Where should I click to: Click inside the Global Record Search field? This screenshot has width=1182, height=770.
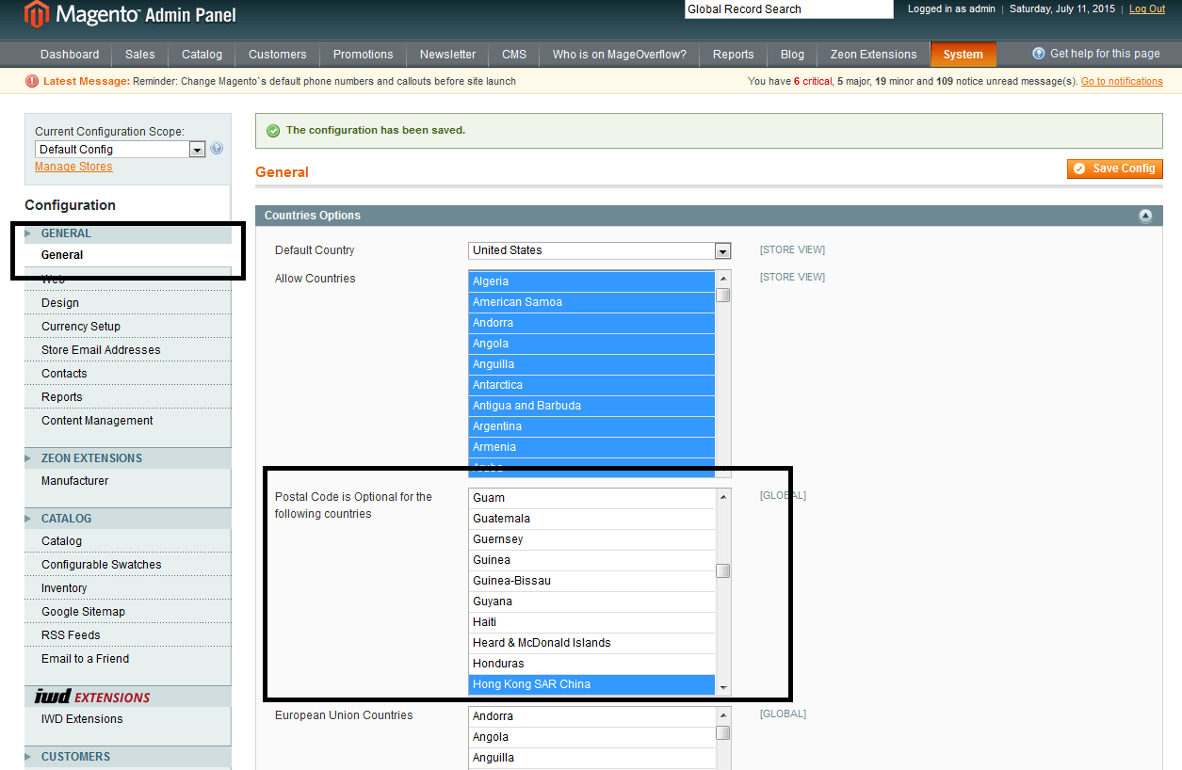tap(787, 8)
